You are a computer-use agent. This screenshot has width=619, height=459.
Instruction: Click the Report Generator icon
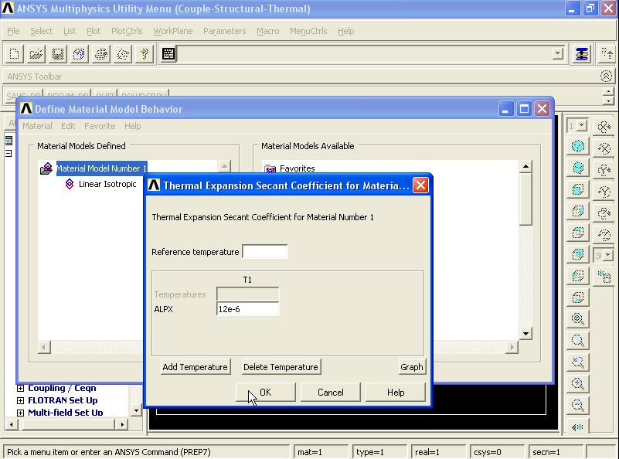click(123, 53)
